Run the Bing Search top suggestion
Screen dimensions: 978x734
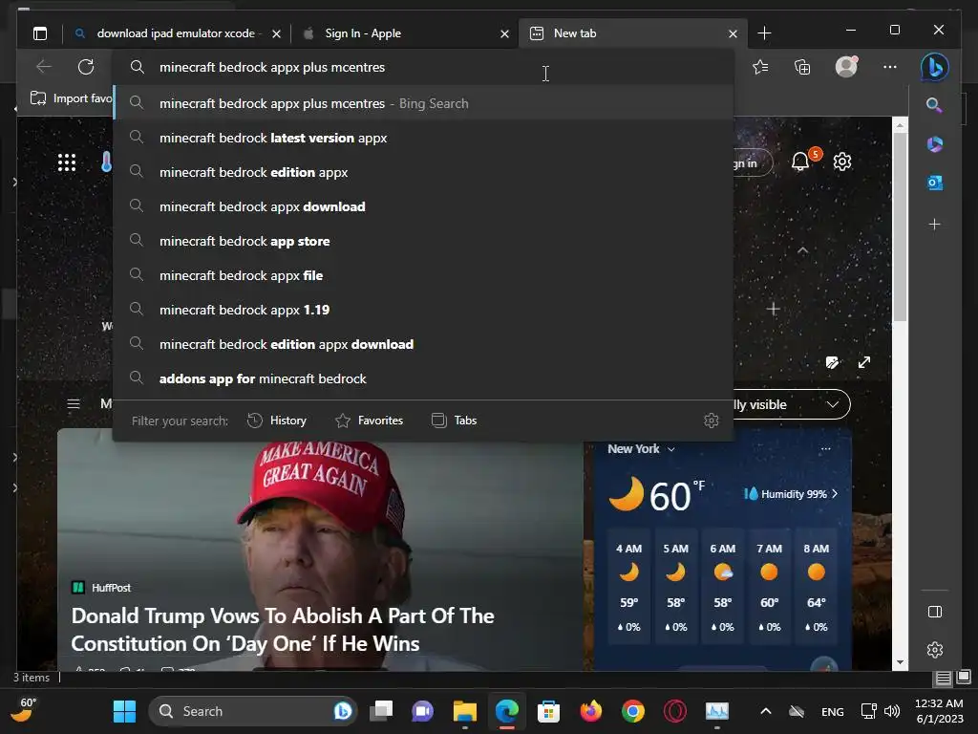(x=423, y=103)
